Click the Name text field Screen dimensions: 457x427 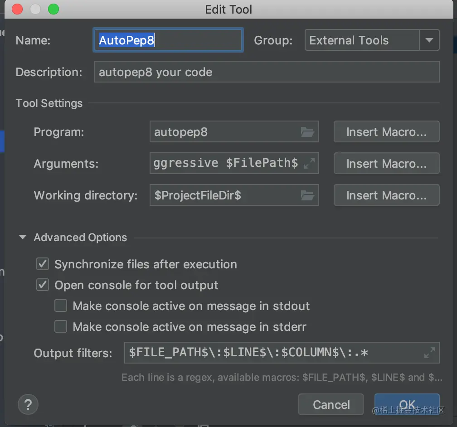click(x=168, y=40)
